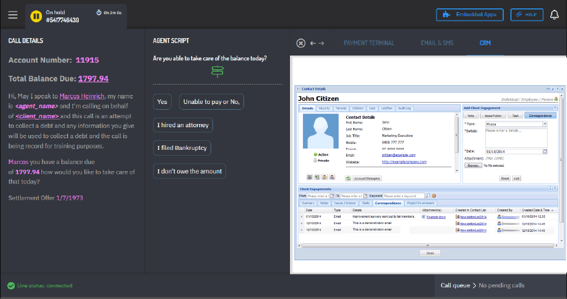Click the Account Managers button
The width and height of the screenshot is (567, 299).
367,178
